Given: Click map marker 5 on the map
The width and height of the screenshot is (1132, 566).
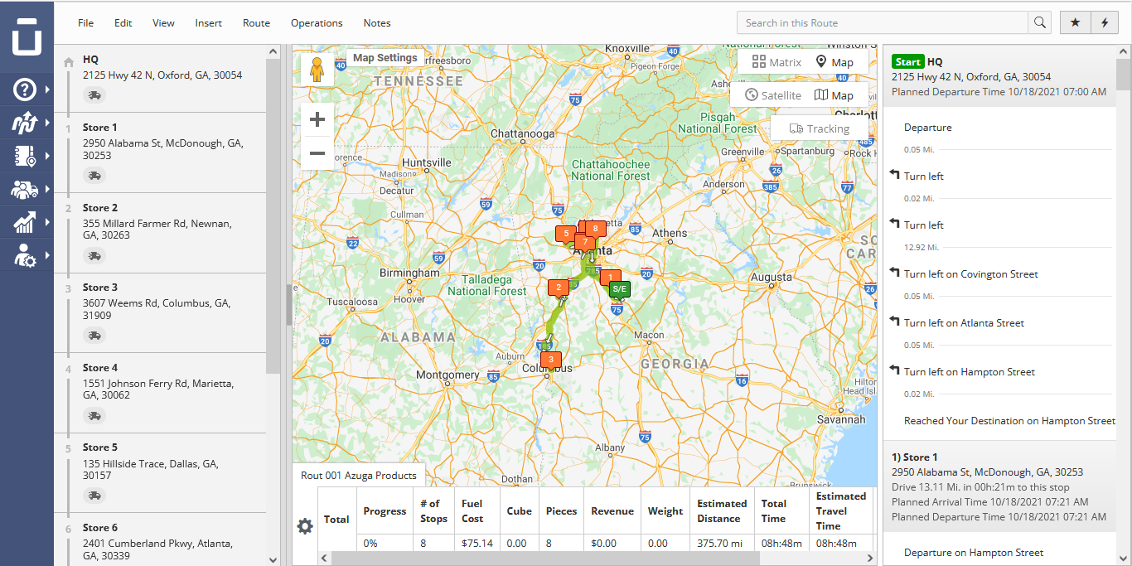Looking at the screenshot, I should [x=566, y=235].
